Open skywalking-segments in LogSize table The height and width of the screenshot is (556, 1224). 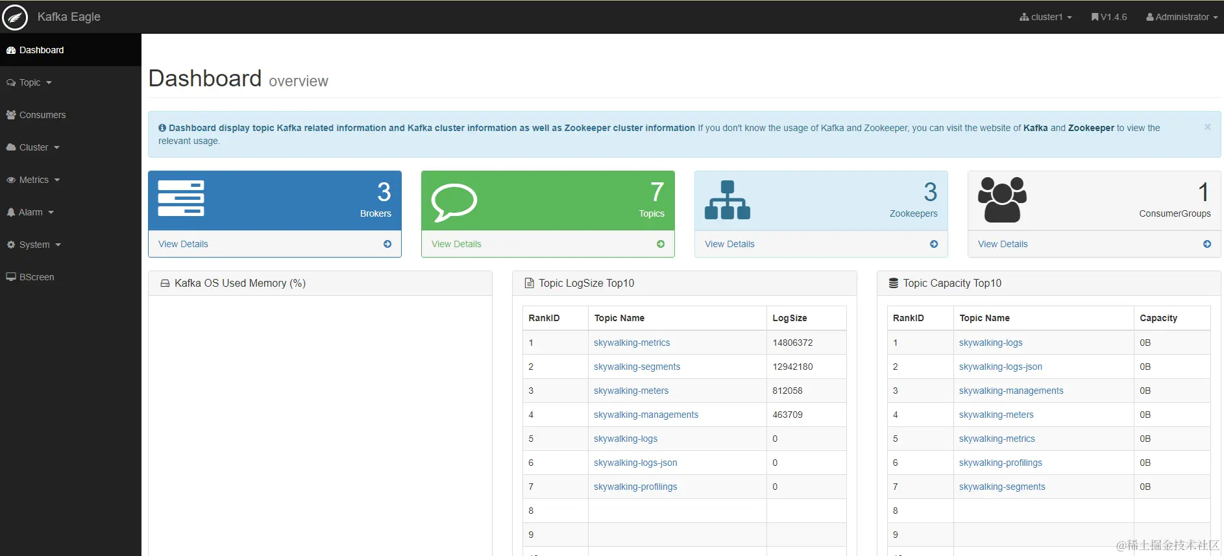(x=637, y=367)
